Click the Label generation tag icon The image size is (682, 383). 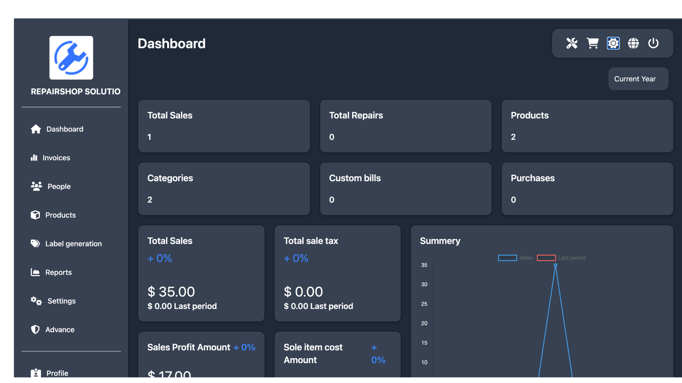[35, 244]
